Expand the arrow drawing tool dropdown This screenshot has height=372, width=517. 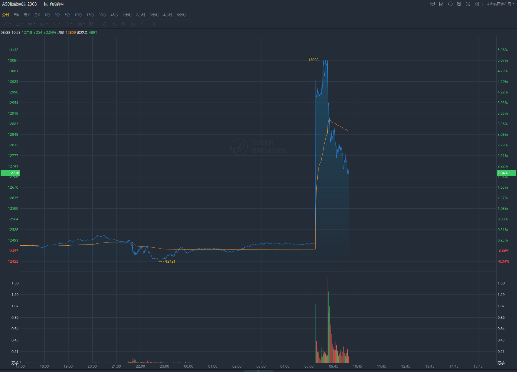pos(59,24)
